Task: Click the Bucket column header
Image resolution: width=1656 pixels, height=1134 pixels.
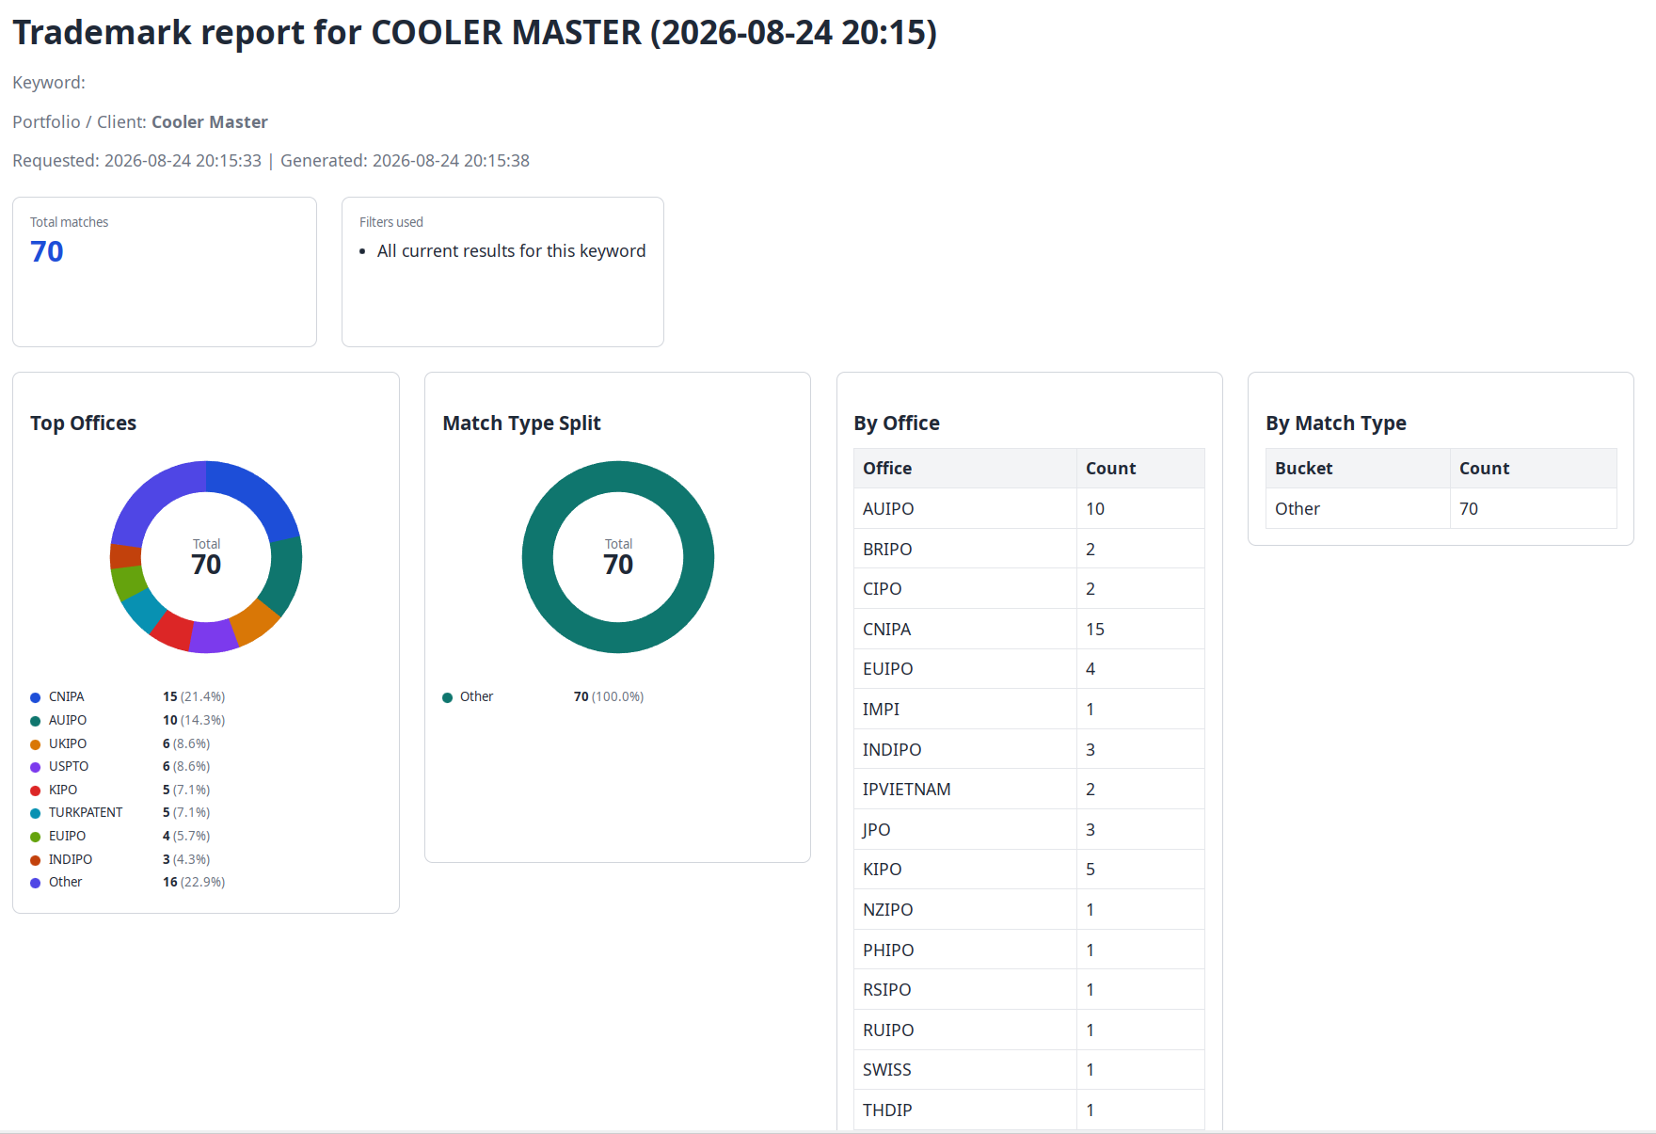Action: tap(1358, 469)
